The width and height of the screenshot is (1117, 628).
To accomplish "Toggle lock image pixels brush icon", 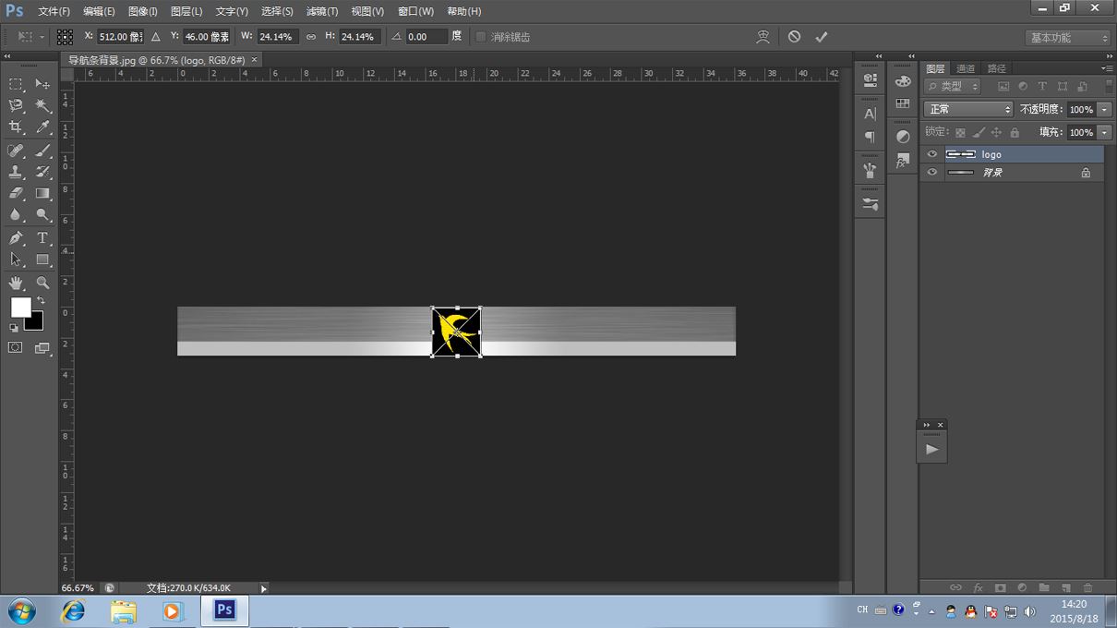I will pyautogui.click(x=979, y=133).
